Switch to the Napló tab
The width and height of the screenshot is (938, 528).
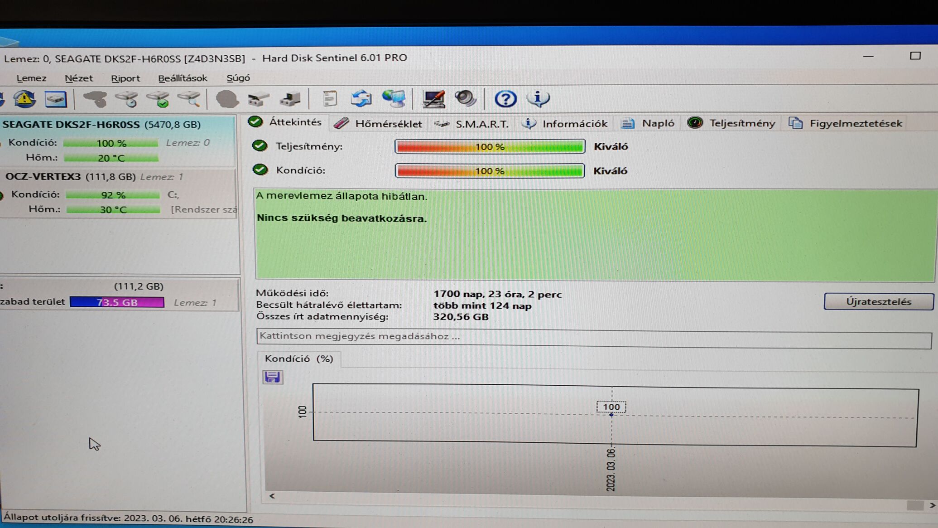[648, 123]
